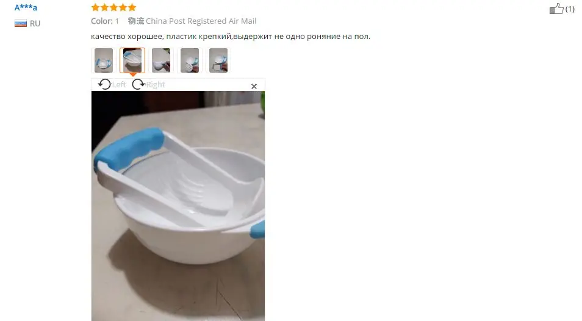Click the helpful count (1)
This screenshot has width=582, height=321.
pos(570,9)
